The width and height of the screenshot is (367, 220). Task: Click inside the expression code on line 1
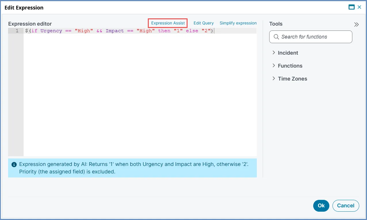point(119,31)
